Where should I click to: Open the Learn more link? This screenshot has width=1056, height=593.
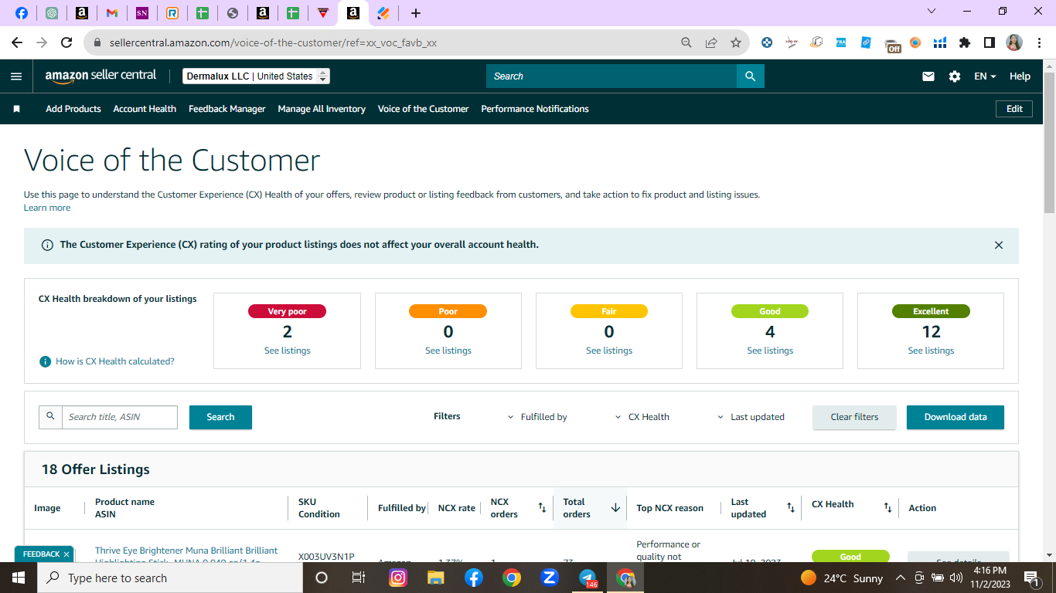[x=47, y=208]
